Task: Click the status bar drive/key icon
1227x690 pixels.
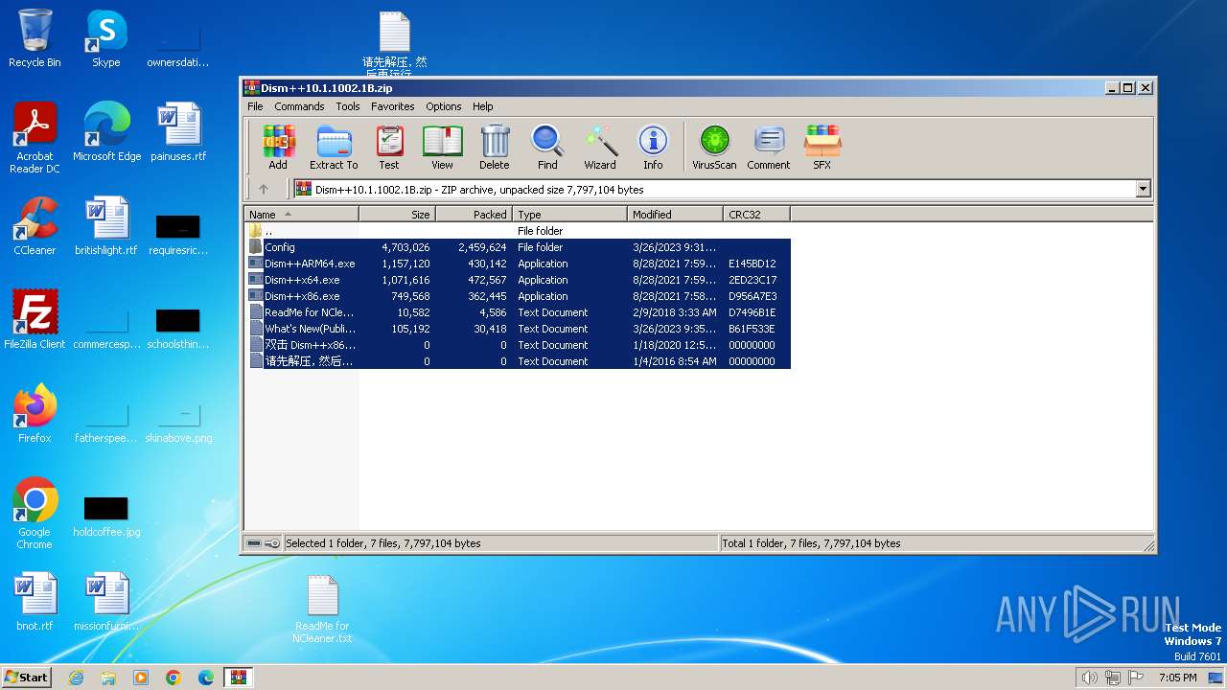Action: click(263, 543)
